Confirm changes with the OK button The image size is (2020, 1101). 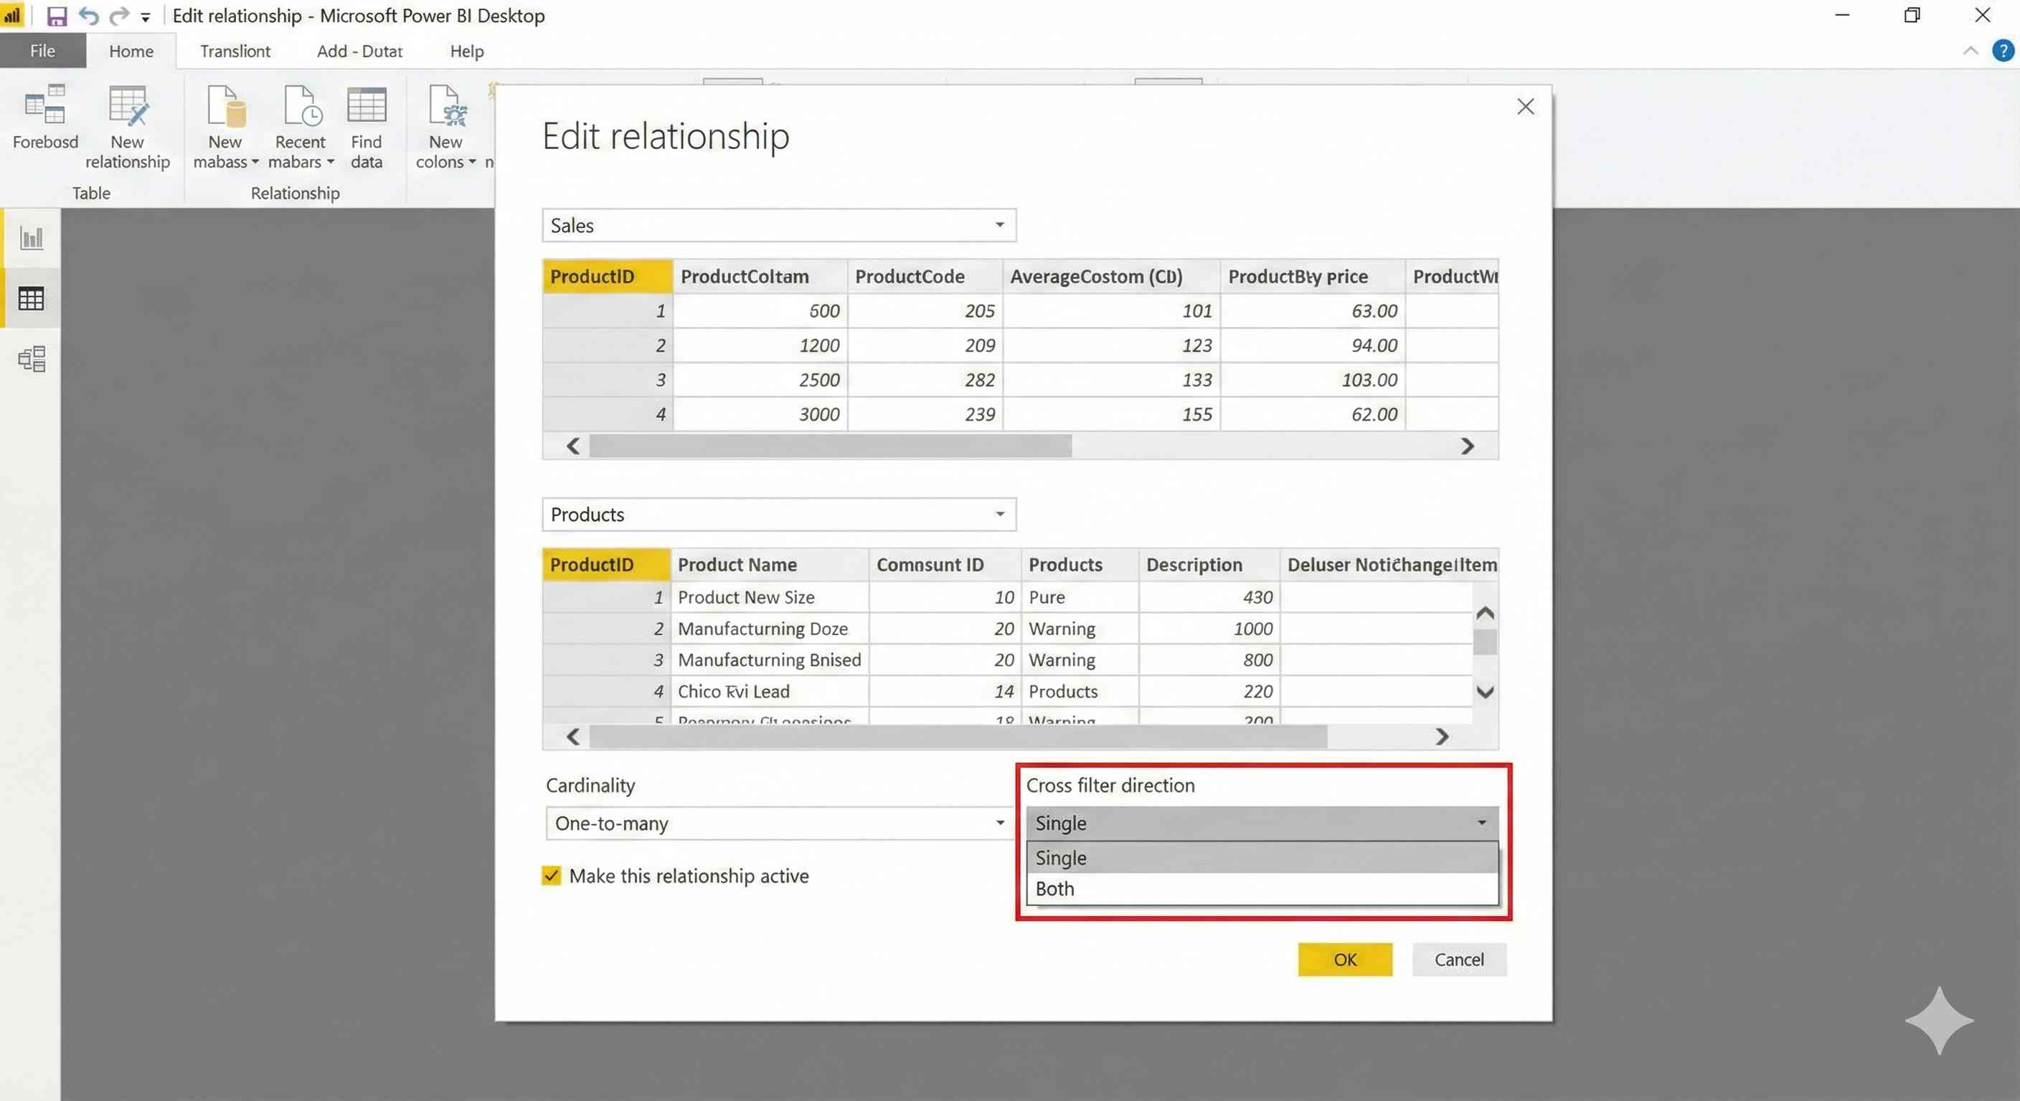1345,959
